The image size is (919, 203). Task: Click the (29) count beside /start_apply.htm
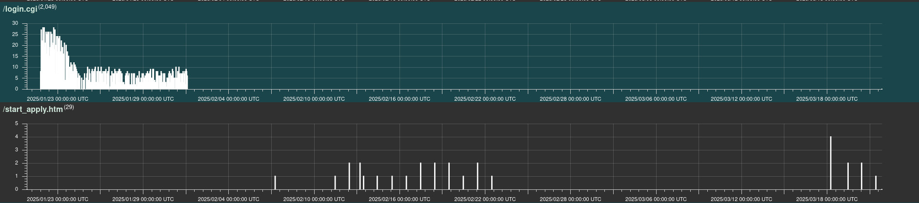(x=69, y=107)
